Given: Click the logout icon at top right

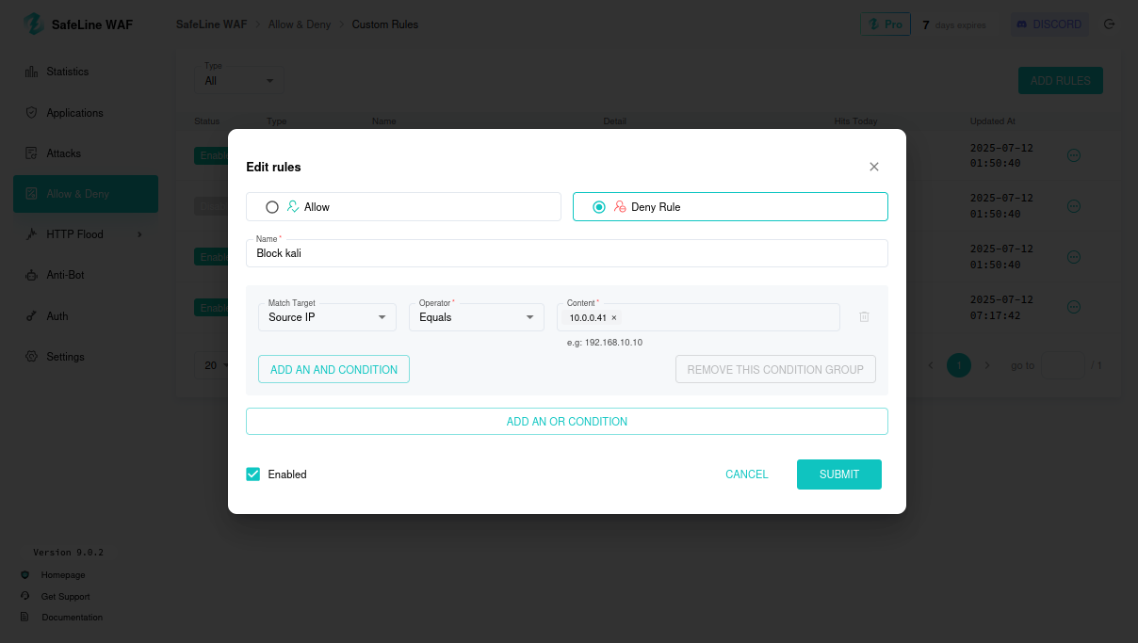Looking at the screenshot, I should (x=1109, y=24).
